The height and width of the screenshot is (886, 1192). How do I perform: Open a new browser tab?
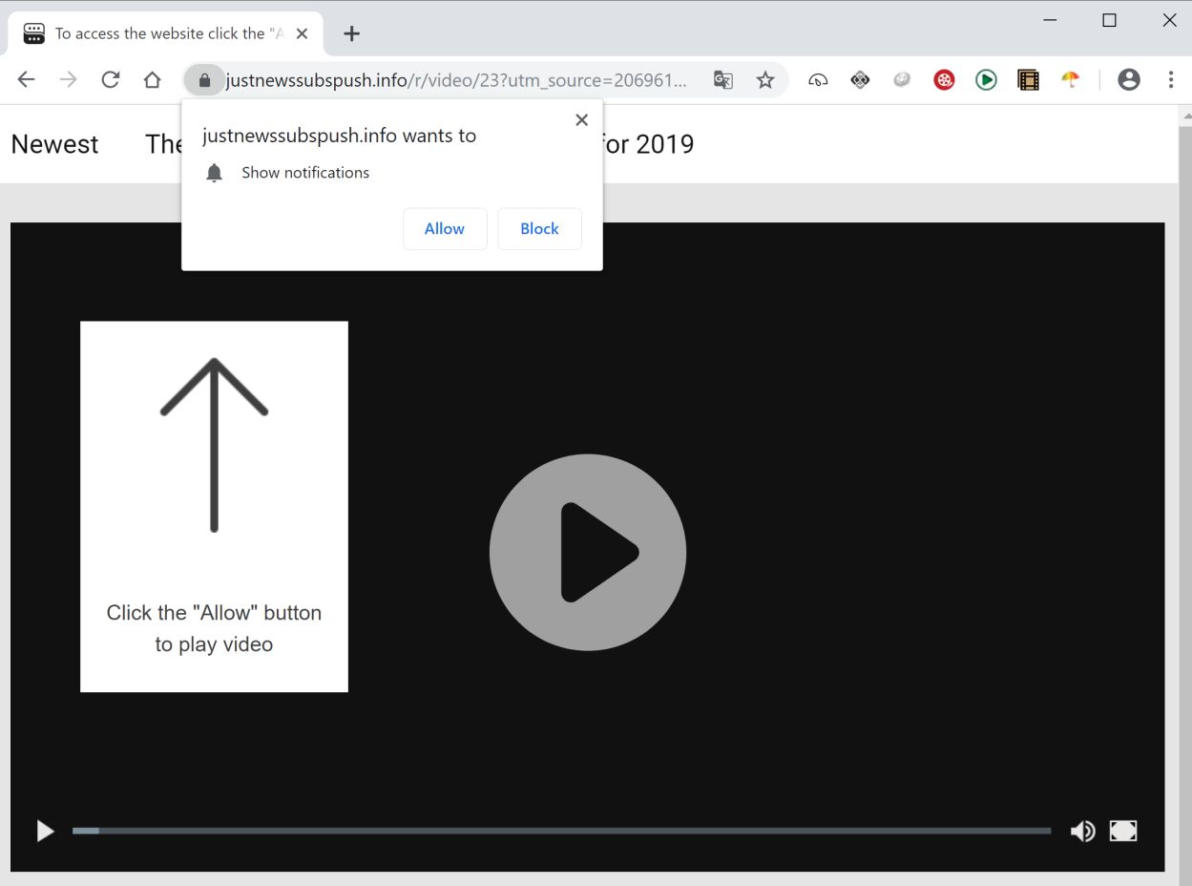[351, 33]
